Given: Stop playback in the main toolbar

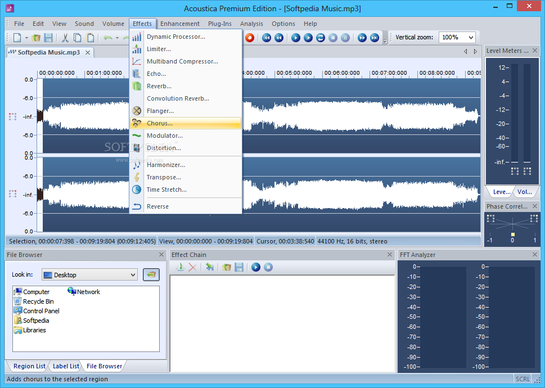Looking at the screenshot, I should (333, 38).
